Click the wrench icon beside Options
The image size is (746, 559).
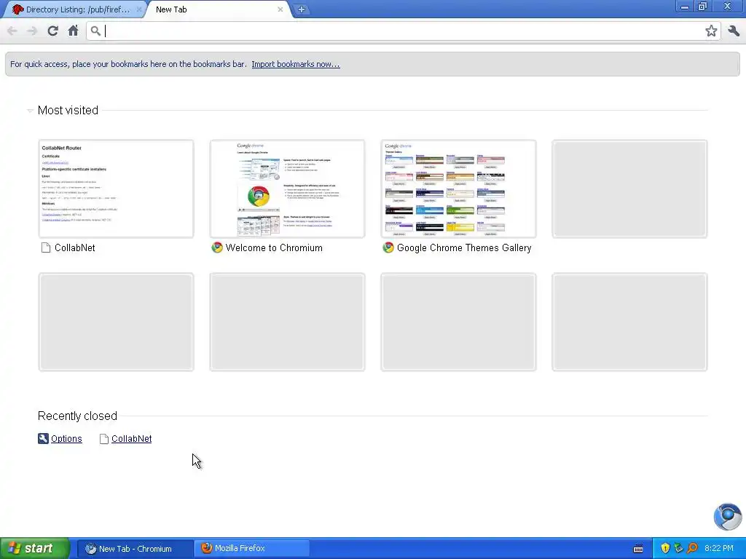pyautogui.click(x=43, y=438)
